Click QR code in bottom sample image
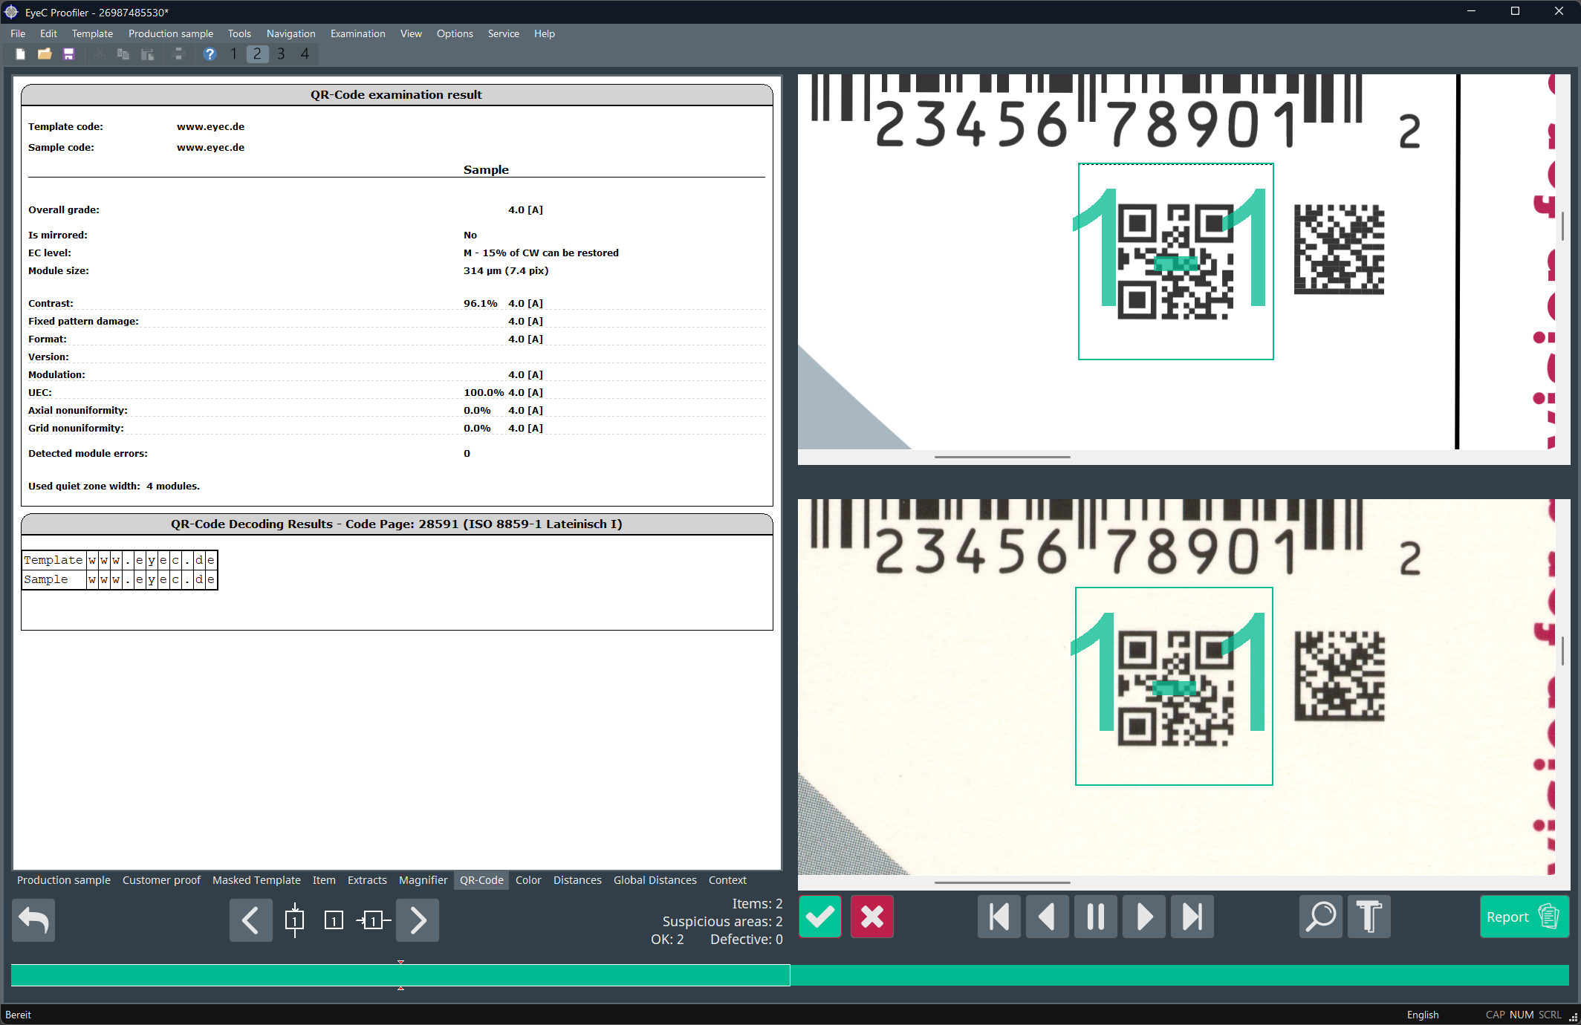Viewport: 1581px width, 1025px height. click(x=1175, y=687)
